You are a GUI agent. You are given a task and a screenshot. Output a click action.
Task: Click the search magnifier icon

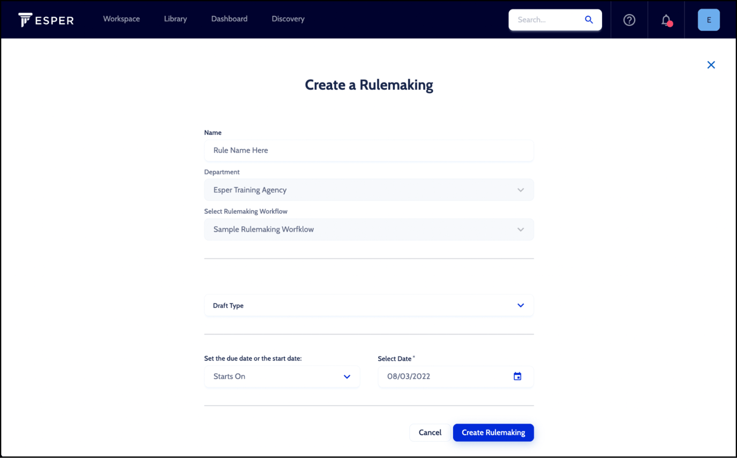coord(589,19)
